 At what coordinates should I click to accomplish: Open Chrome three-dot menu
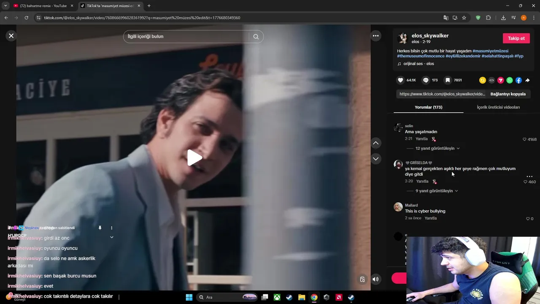click(534, 18)
